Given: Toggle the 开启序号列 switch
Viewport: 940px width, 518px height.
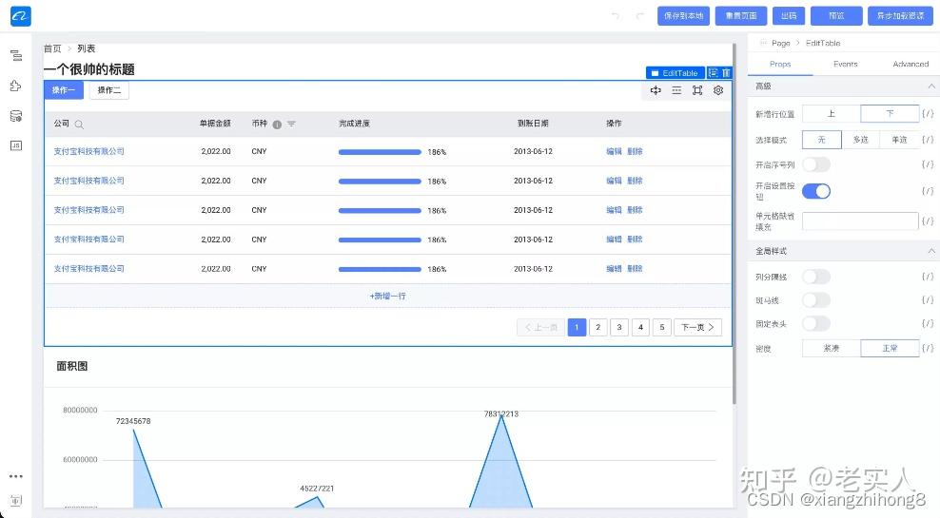Looking at the screenshot, I should (816, 164).
